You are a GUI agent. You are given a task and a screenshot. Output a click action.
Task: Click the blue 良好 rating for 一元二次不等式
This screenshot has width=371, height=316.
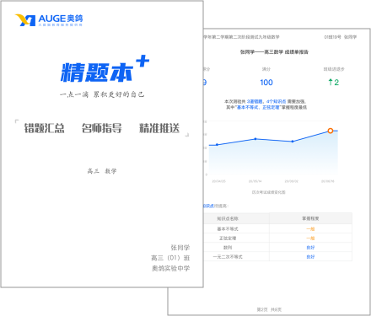(x=310, y=257)
